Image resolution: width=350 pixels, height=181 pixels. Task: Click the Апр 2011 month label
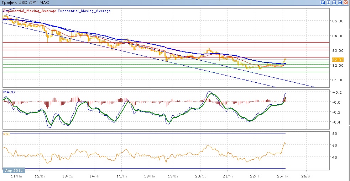coord(14,171)
